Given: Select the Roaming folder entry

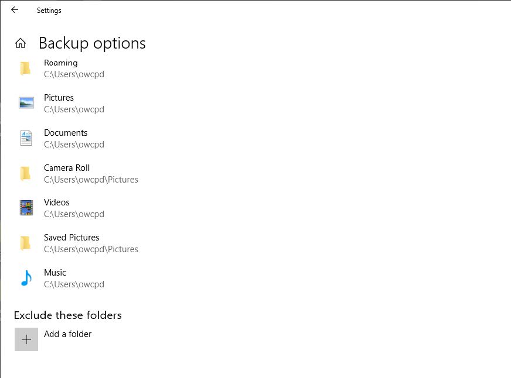Looking at the screenshot, I should tap(61, 63).
